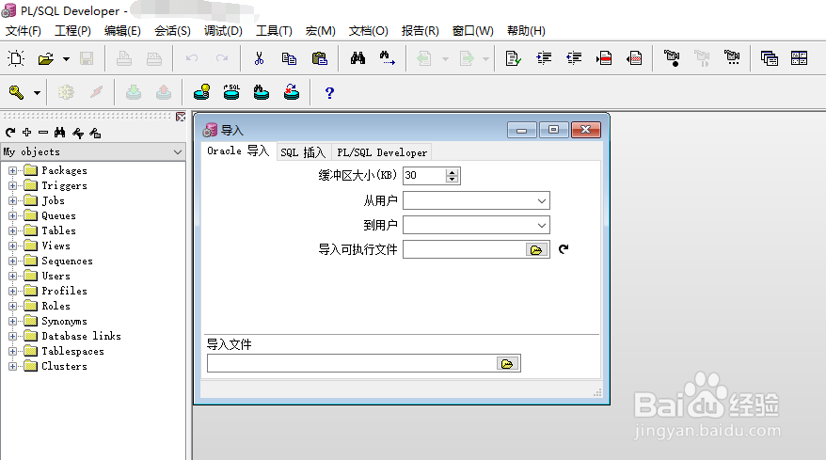Open the dropdown arrow beside Open folder
826x460 pixels.
pyautogui.click(x=66, y=59)
